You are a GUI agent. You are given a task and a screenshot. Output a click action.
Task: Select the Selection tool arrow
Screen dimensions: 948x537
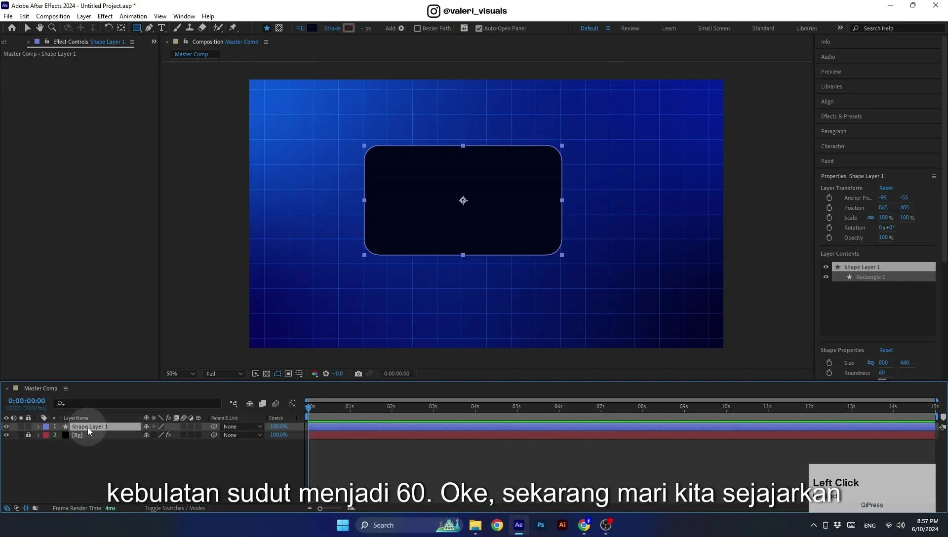pos(28,28)
